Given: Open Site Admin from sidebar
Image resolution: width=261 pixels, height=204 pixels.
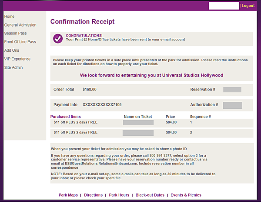Looking at the screenshot, I should (13, 67).
